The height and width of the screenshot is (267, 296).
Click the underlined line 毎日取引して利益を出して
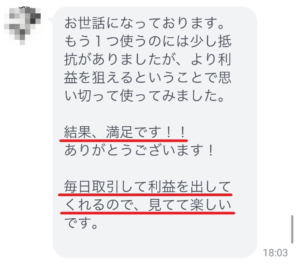[x=148, y=186]
